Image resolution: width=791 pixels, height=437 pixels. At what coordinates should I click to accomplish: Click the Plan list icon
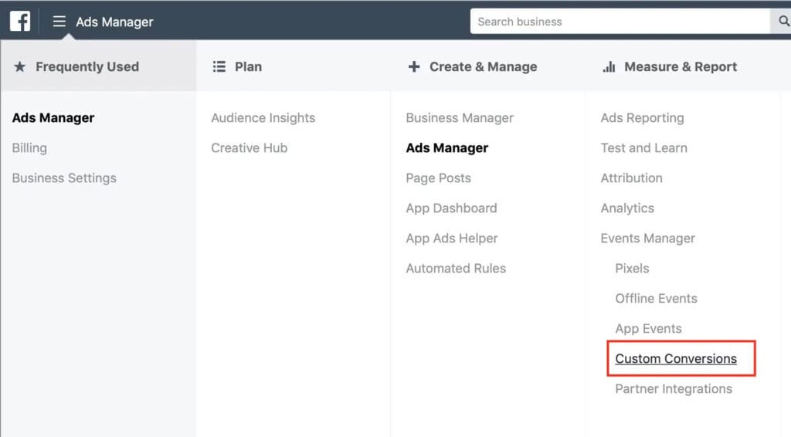pyautogui.click(x=219, y=66)
